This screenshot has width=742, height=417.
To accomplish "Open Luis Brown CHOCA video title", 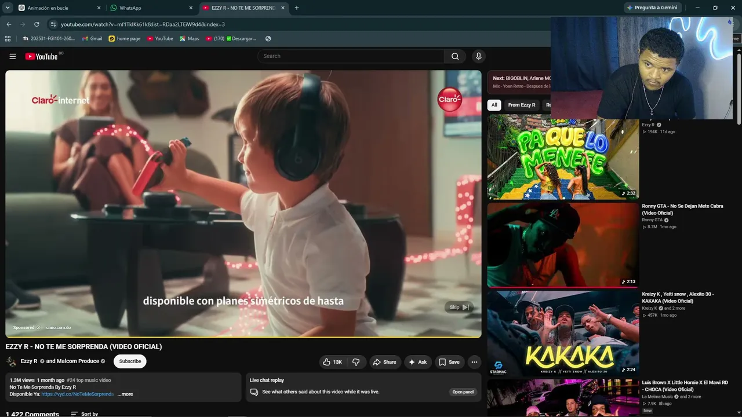I will pos(685,386).
